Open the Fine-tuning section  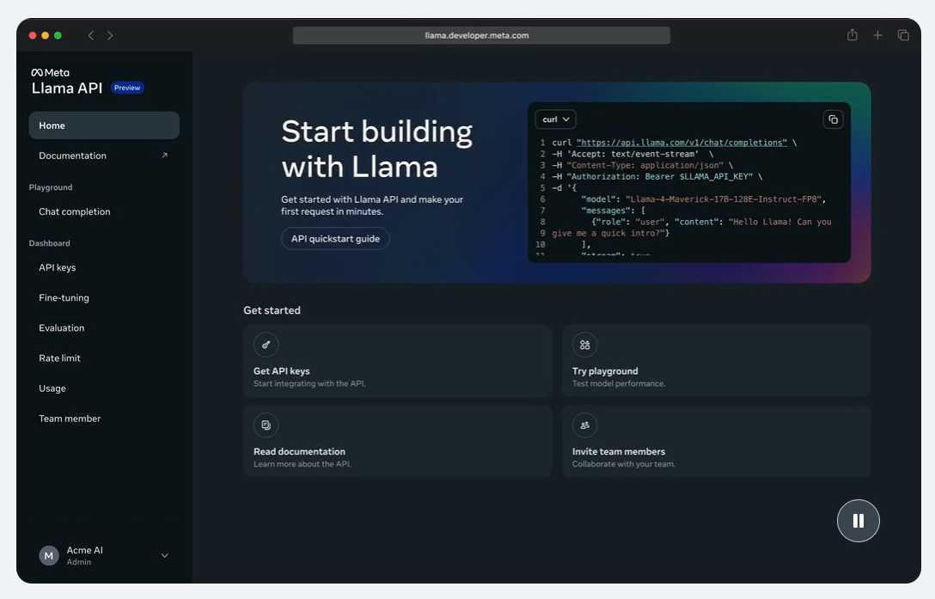(x=104, y=297)
